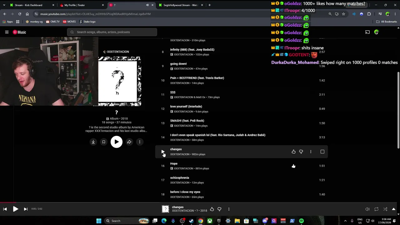Save the album to library

[x=104, y=142]
